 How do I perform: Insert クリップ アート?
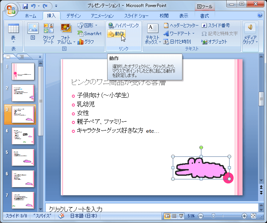pyautogui.click(x=49, y=33)
